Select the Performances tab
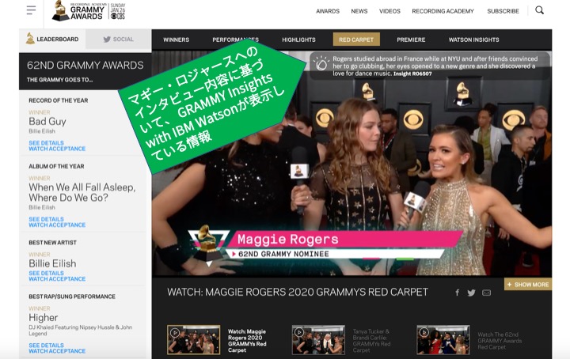This screenshot has width=570, height=359. (x=235, y=40)
